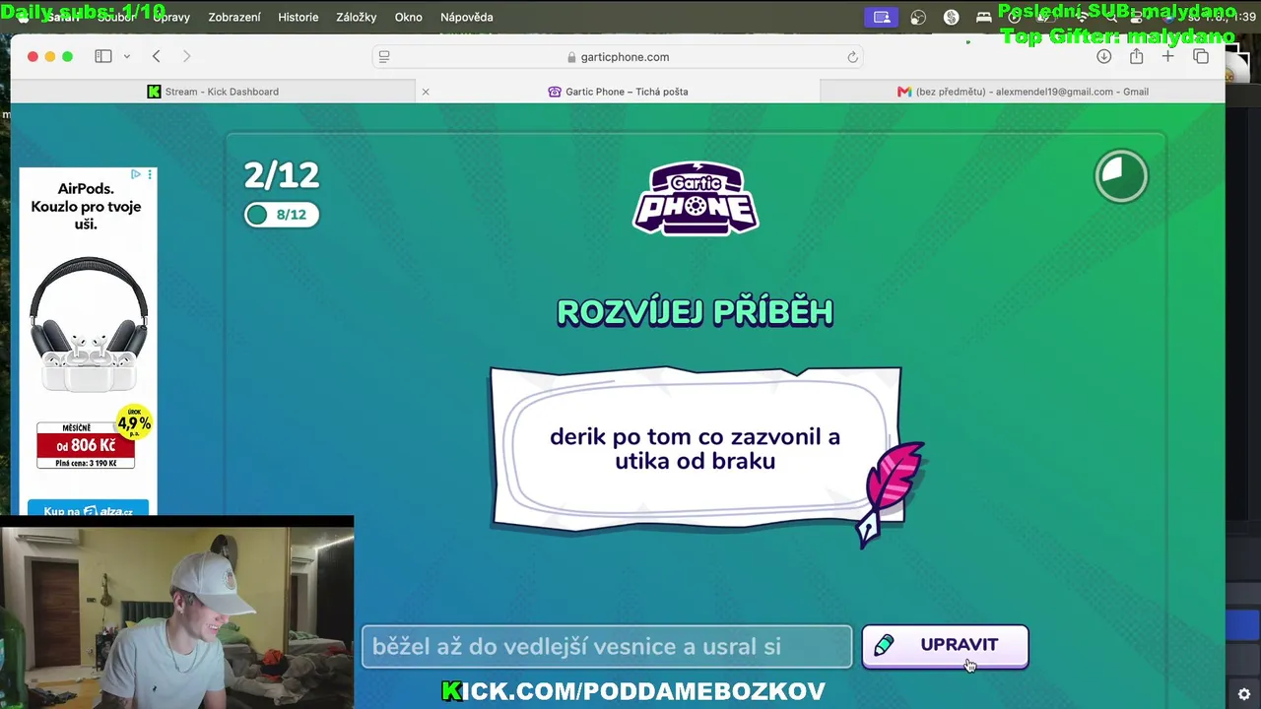Close the Gartic Phone tab
Viewport: 1261px width, 709px height.
[426, 92]
